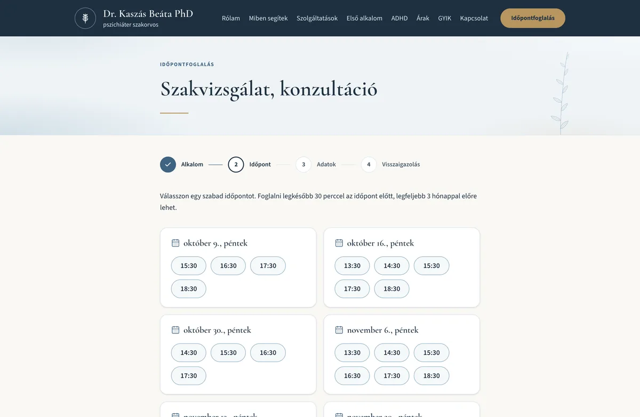Click the Szakvizsgálat, konzultáció page heading

[x=269, y=89]
